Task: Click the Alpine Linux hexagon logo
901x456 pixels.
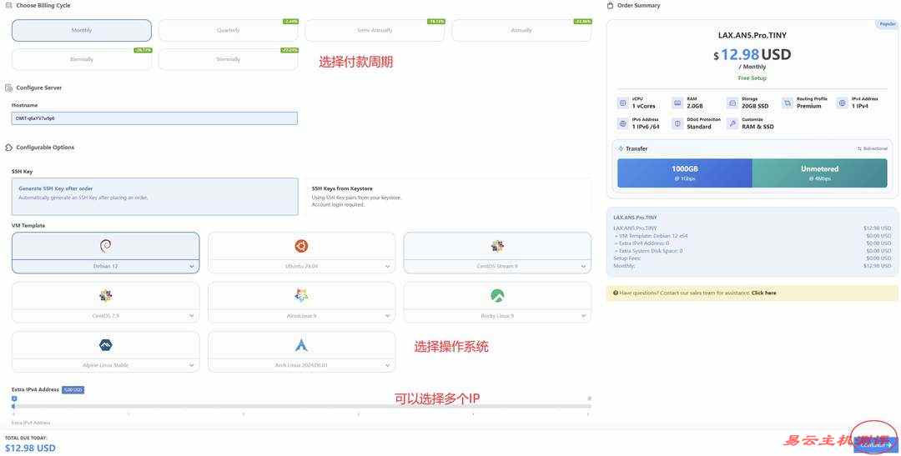Action: (x=105, y=345)
